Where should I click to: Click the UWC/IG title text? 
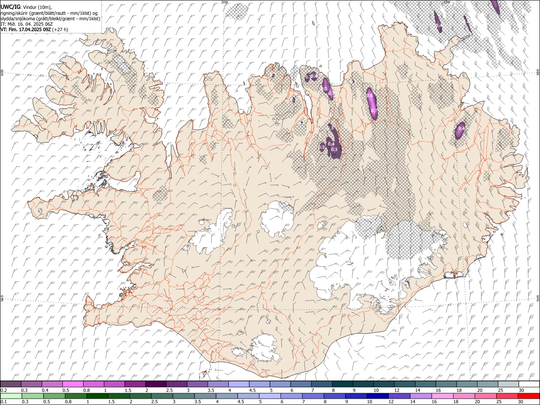10,6
